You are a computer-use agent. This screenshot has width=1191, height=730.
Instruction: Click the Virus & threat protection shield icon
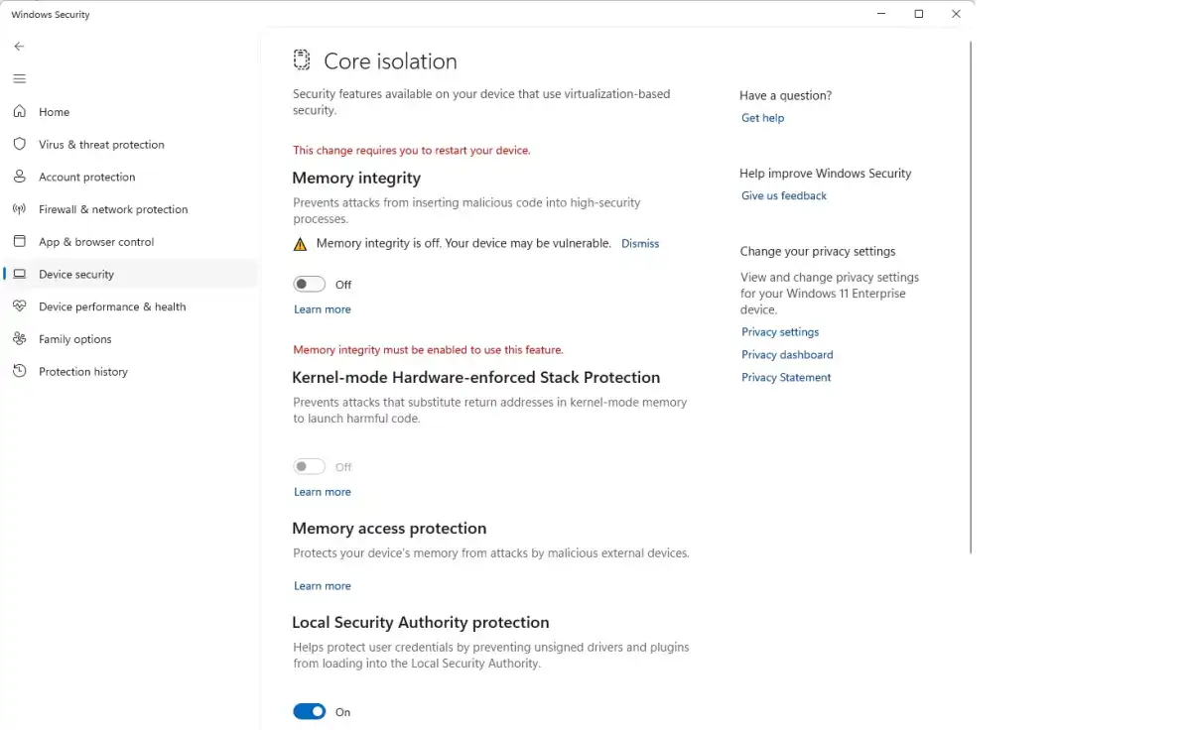(19, 144)
